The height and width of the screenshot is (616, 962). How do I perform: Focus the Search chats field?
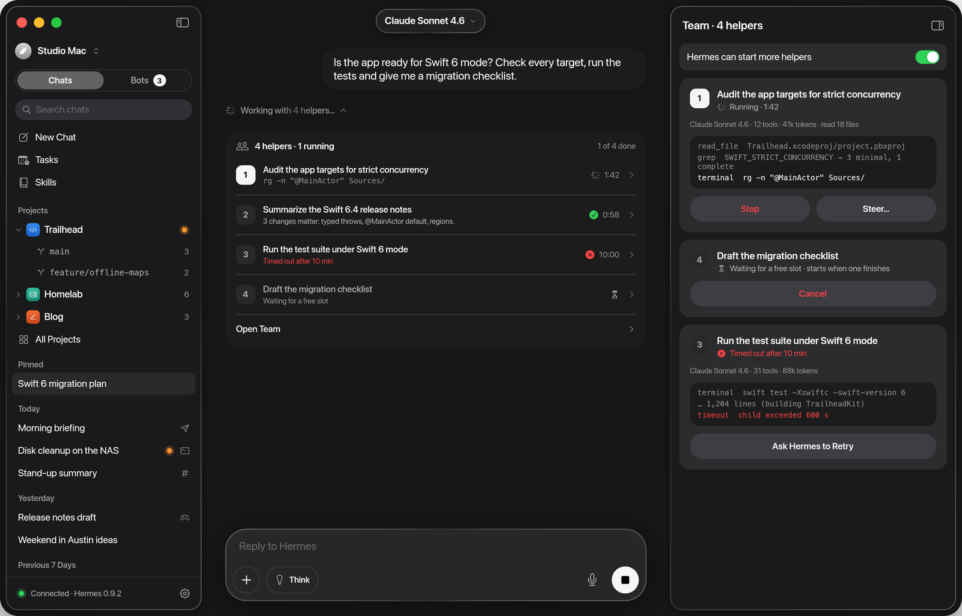103,109
